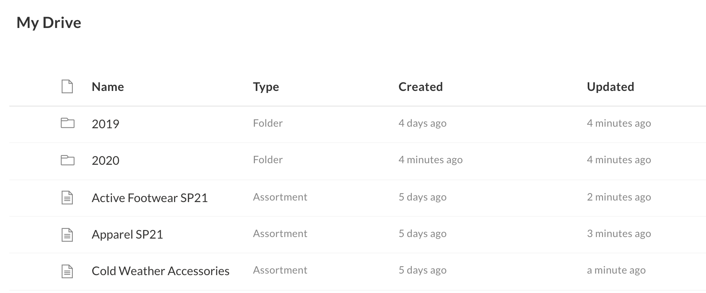This screenshot has width=706, height=293.
Task: Click the Cold Weather Accessories document icon
Action: click(67, 271)
